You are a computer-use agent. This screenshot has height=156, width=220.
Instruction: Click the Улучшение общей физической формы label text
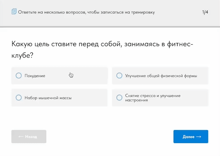coord(161,76)
